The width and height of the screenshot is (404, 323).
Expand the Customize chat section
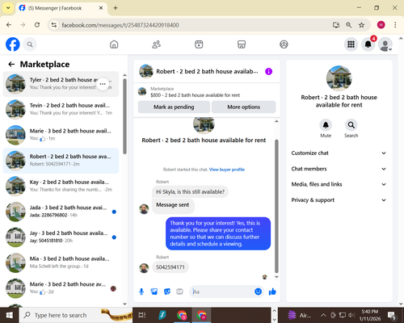[x=339, y=153]
